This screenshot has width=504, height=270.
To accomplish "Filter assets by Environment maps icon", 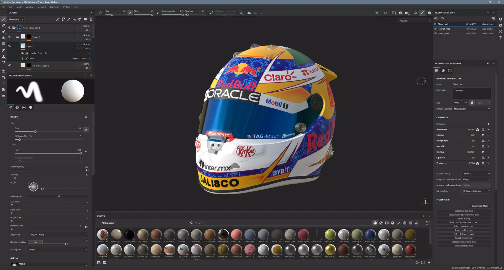I will (416, 223).
